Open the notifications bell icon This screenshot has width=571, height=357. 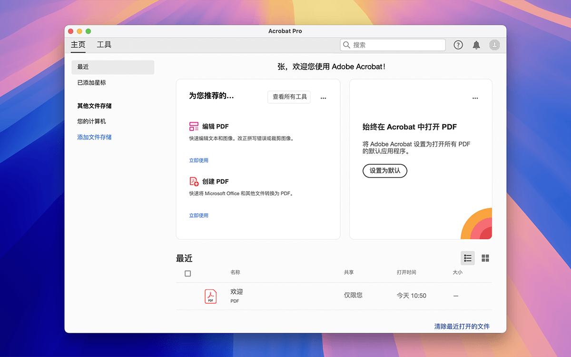[x=476, y=45]
